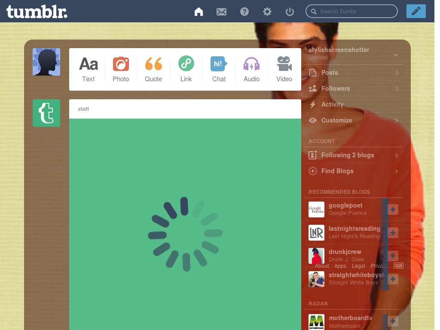
Task: Click the LNR avatar thumbnail
Action: [x=316, y=232]
